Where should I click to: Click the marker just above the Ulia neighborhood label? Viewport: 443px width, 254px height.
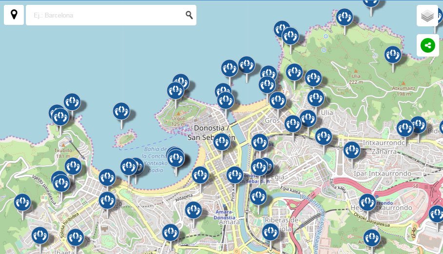(x=316, y=98)
